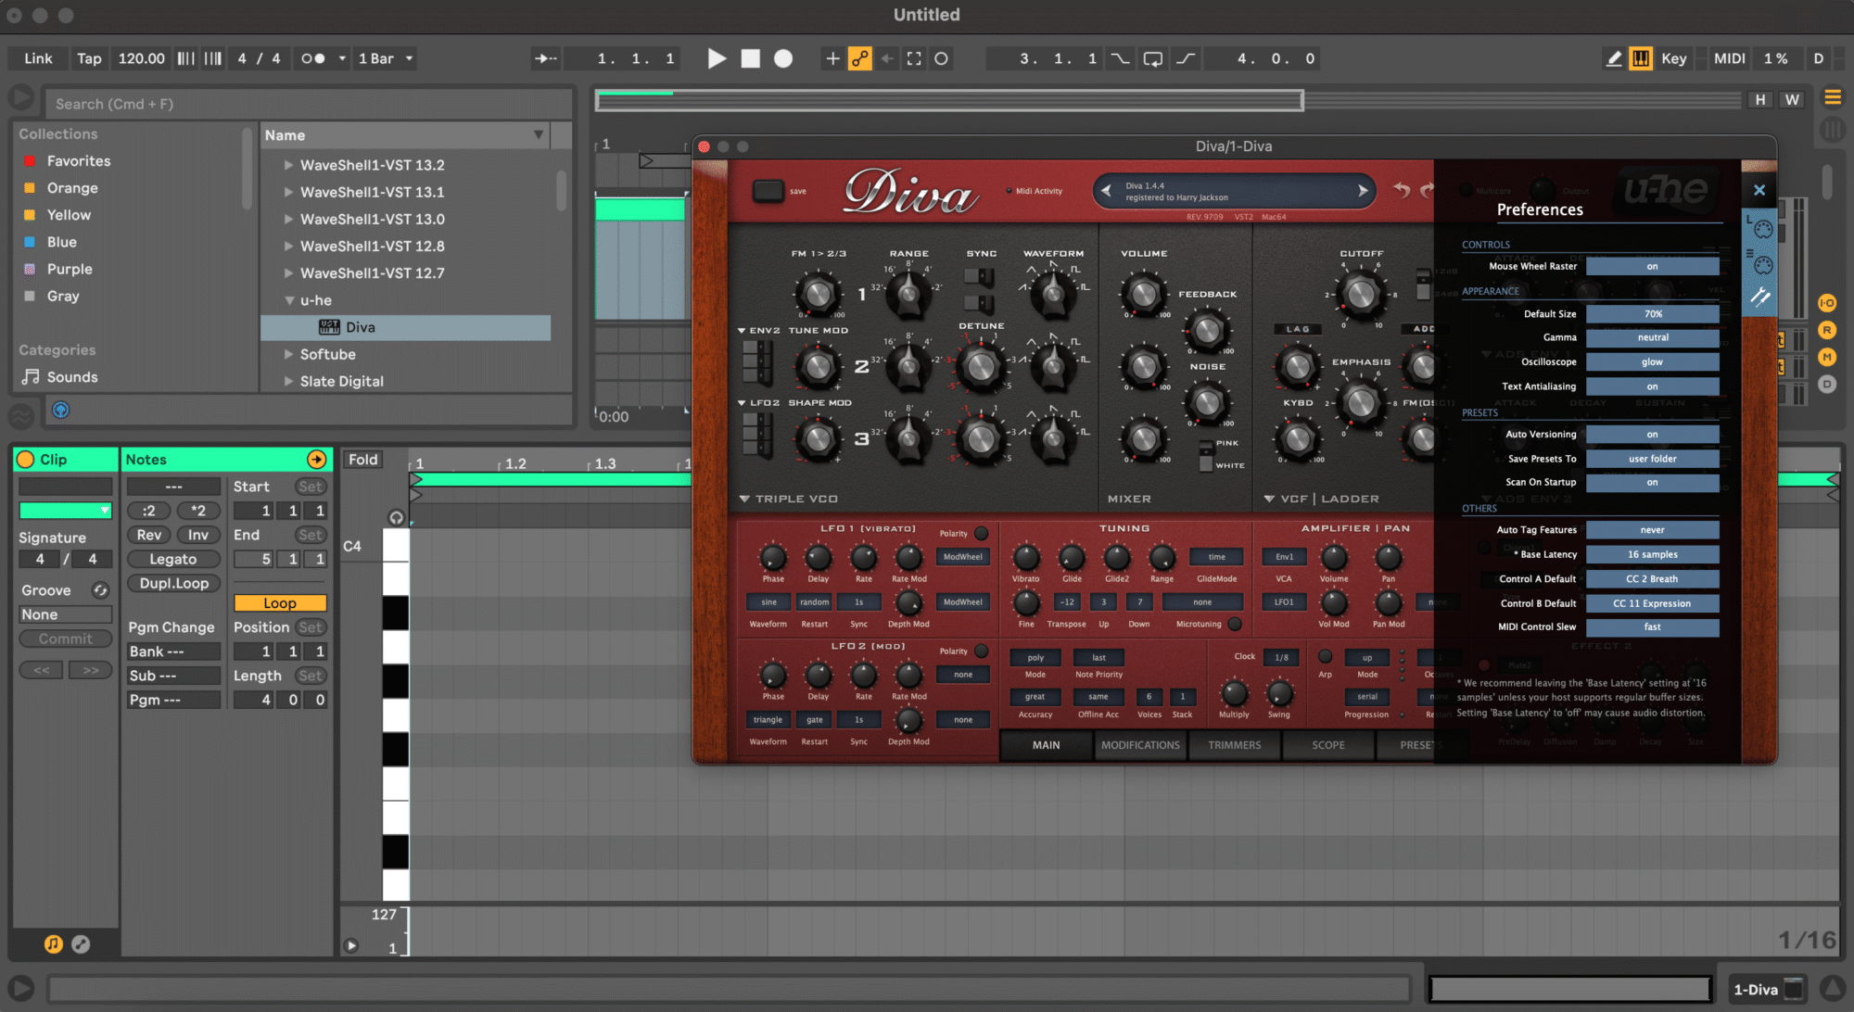Viewport: 1854px width, 1012px height.
Task: Open Diva preferences wrench-tools icon
Action: (1759, 297)
